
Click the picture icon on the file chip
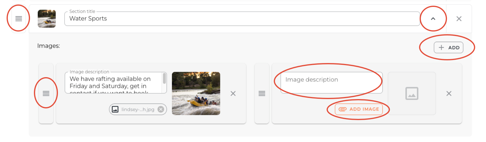[x=115, y=109]
